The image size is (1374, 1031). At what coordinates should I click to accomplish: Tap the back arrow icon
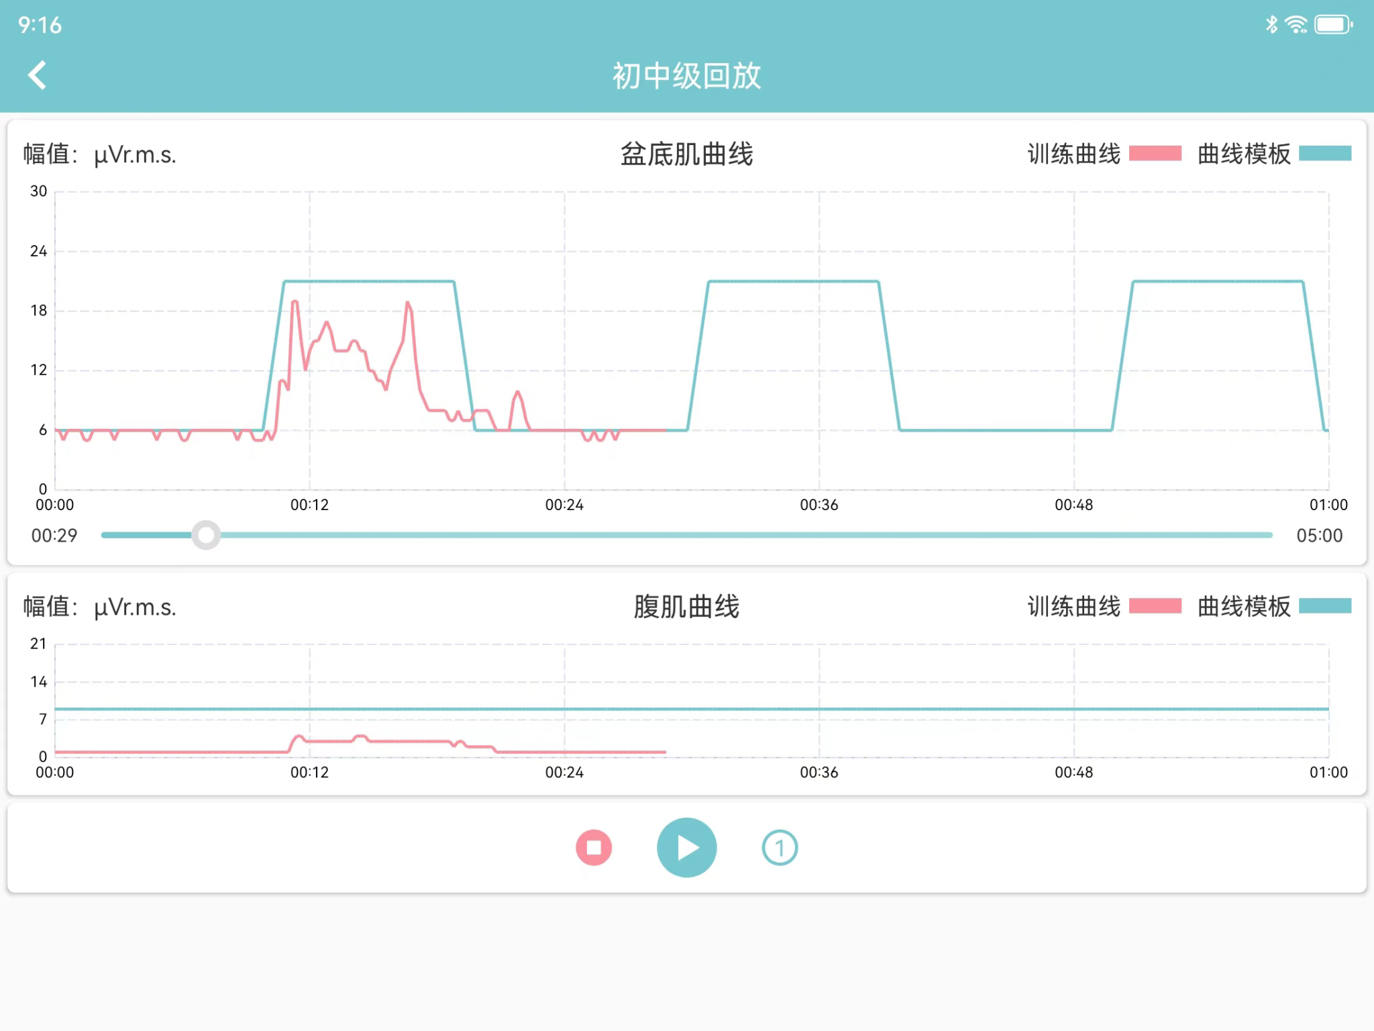tap(38, 75)
